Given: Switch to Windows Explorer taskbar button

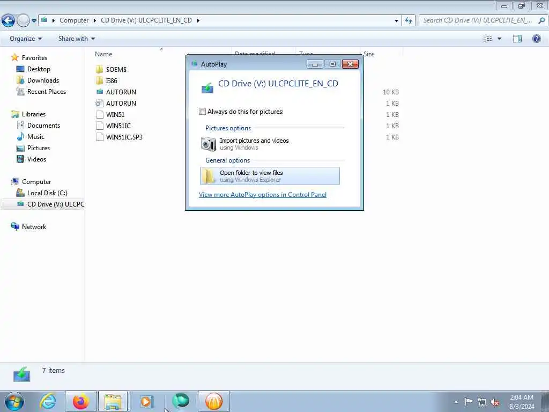Looking at the screenshot, I should point(113,401).
